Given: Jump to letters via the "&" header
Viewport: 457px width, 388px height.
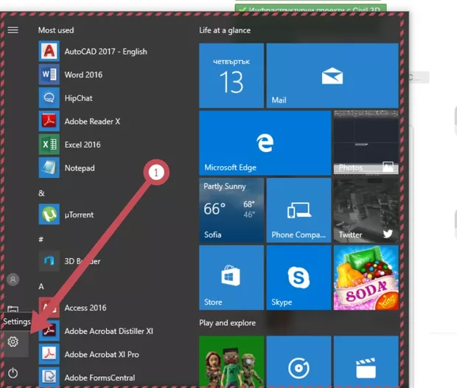Looking at the screenshot, I should tap(41, 193).
